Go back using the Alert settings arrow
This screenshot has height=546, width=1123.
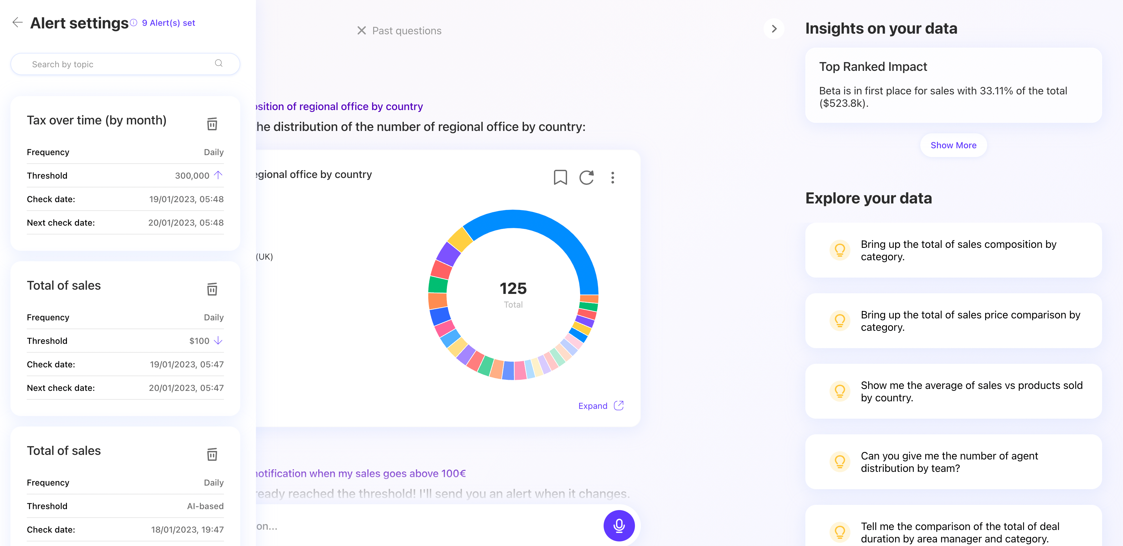click(17, 22)
